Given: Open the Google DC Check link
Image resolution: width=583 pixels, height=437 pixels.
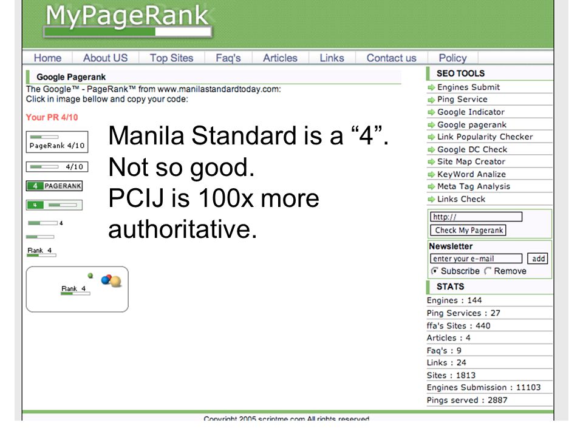Looking at the screenshot, I should click(x=472, y=149).
